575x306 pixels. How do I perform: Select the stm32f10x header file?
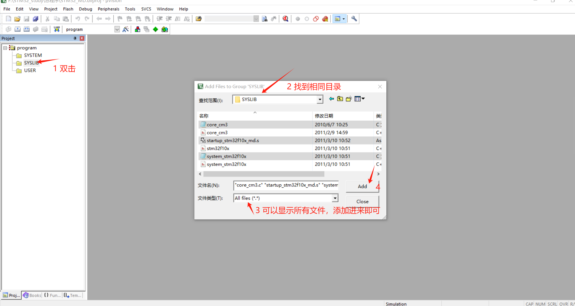point(218,148)
